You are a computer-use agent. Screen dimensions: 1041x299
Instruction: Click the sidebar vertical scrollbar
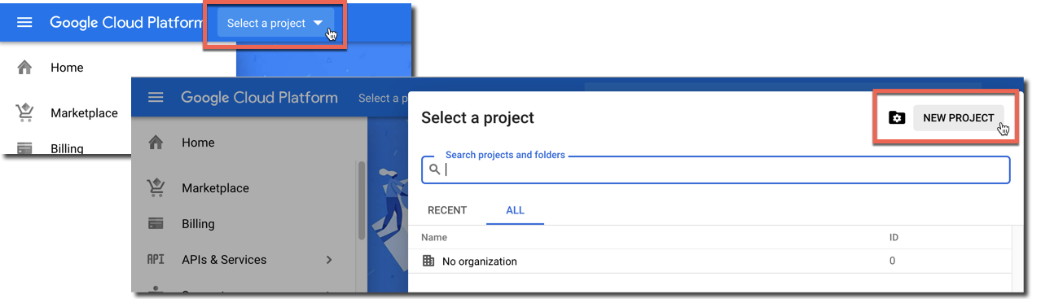pyautogui.click(x=360, y=201)
